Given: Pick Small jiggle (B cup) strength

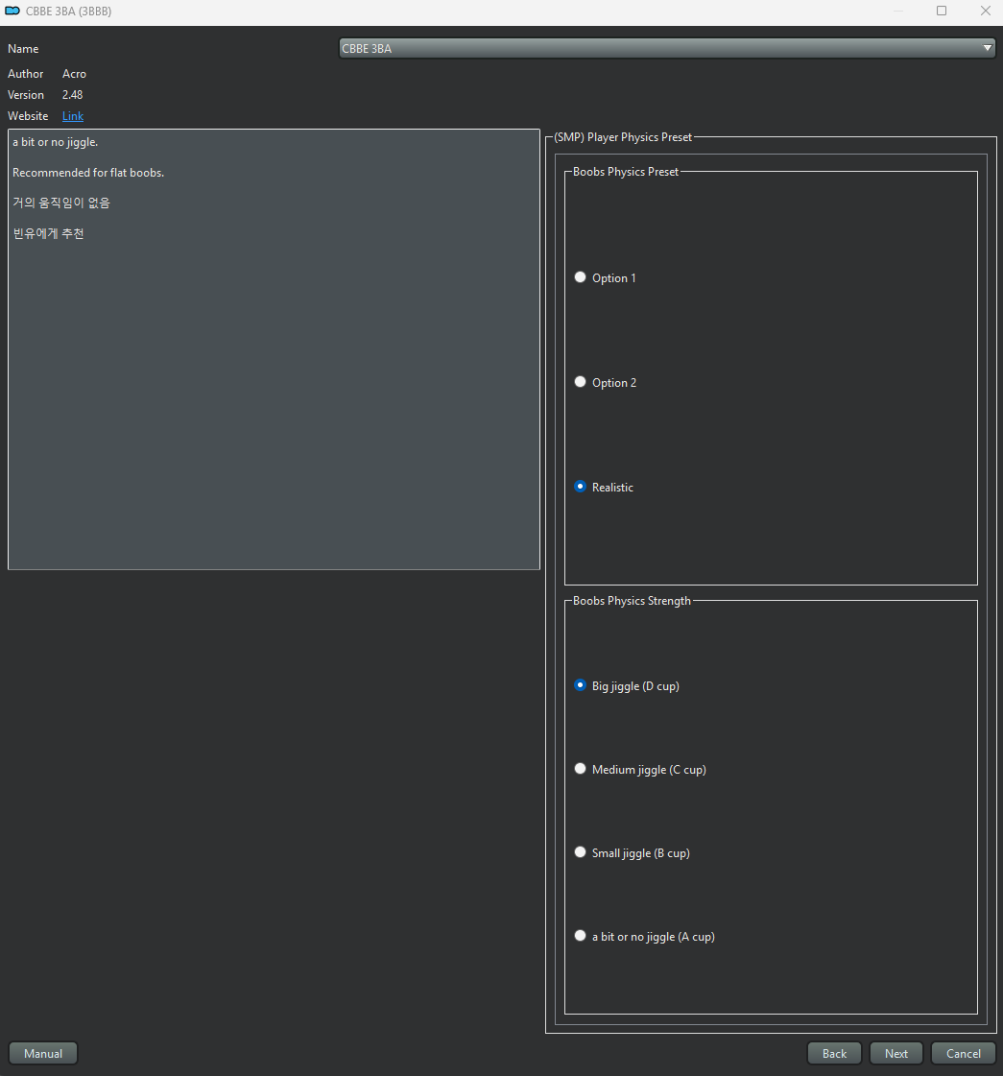Looking at the screenshot, I should click(632, 853).
